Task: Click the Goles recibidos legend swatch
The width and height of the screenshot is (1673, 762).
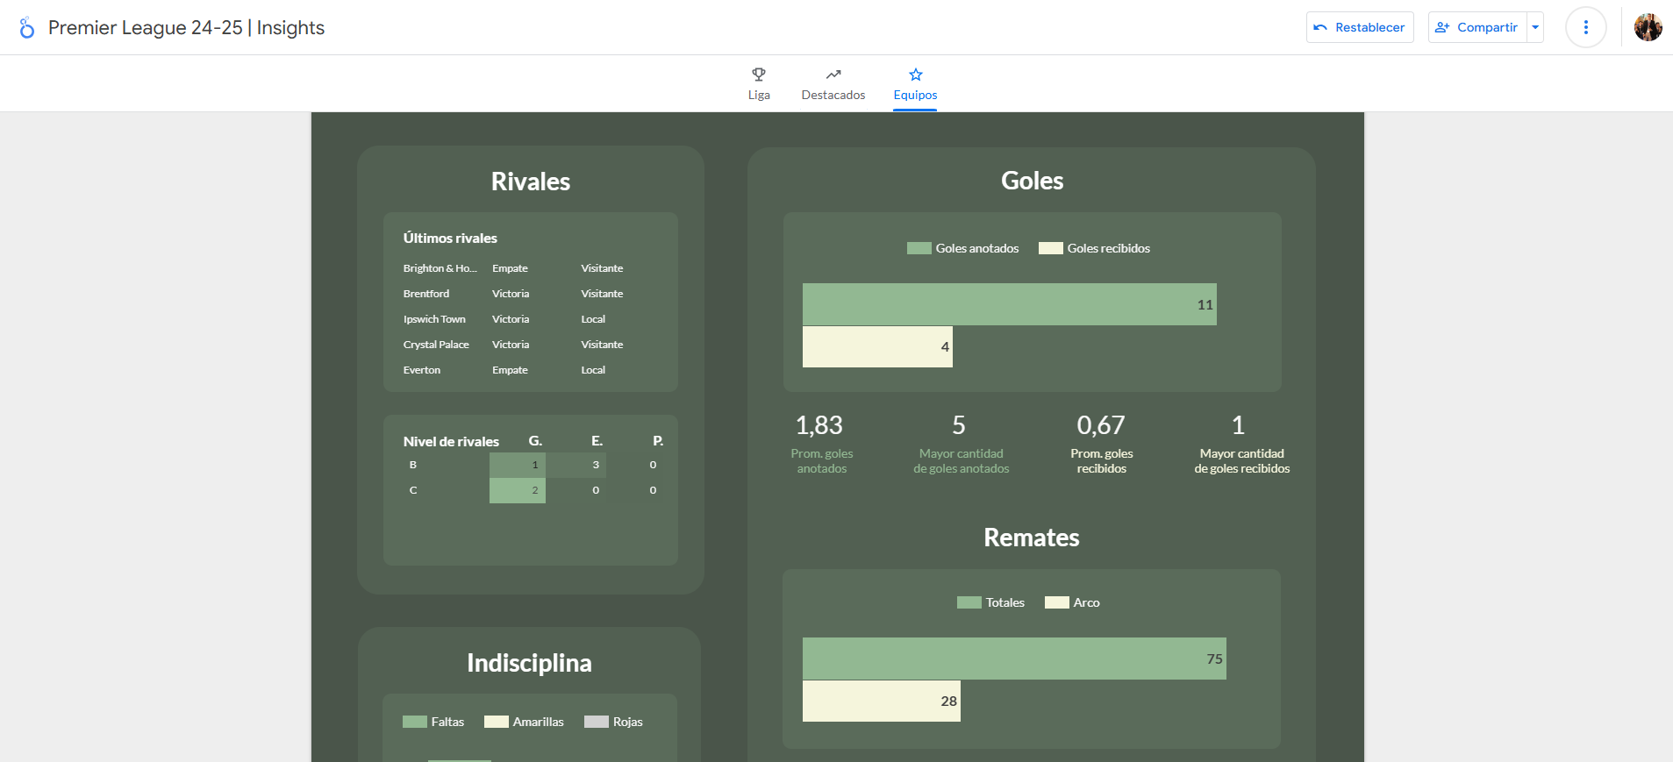Action: coord(1050,248)
